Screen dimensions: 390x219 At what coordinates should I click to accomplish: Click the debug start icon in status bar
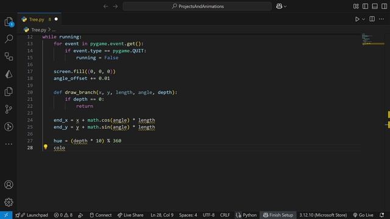click(x=80, y=215)
